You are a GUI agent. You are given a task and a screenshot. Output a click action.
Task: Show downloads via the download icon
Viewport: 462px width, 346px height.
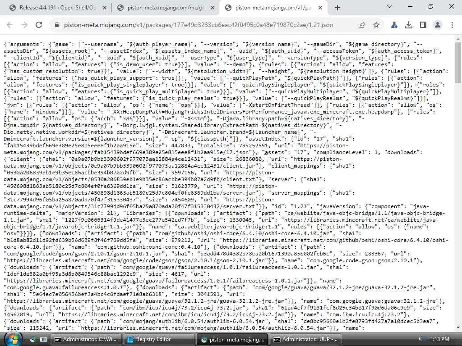[x=409, y=25]
